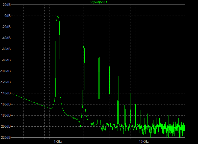This screenshot has height=144, width=198.
Task: Click the -20dB vertical axis label
Action: [x=6, y=27]
